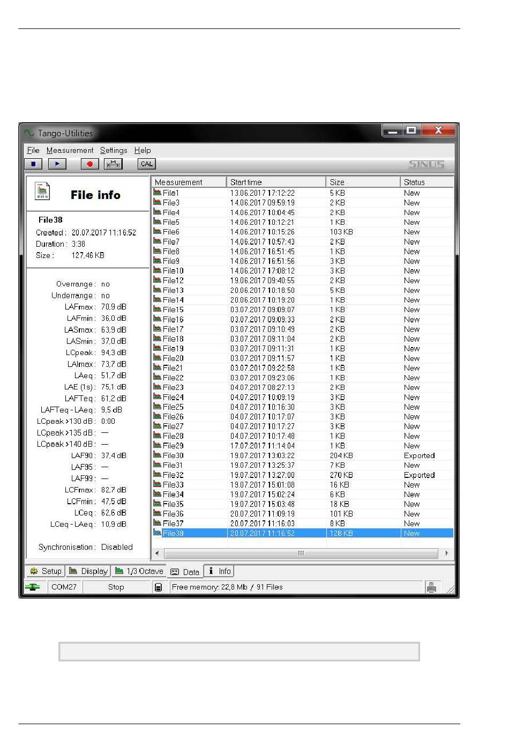
Task: Select the File29 row name
Action: 173,446
